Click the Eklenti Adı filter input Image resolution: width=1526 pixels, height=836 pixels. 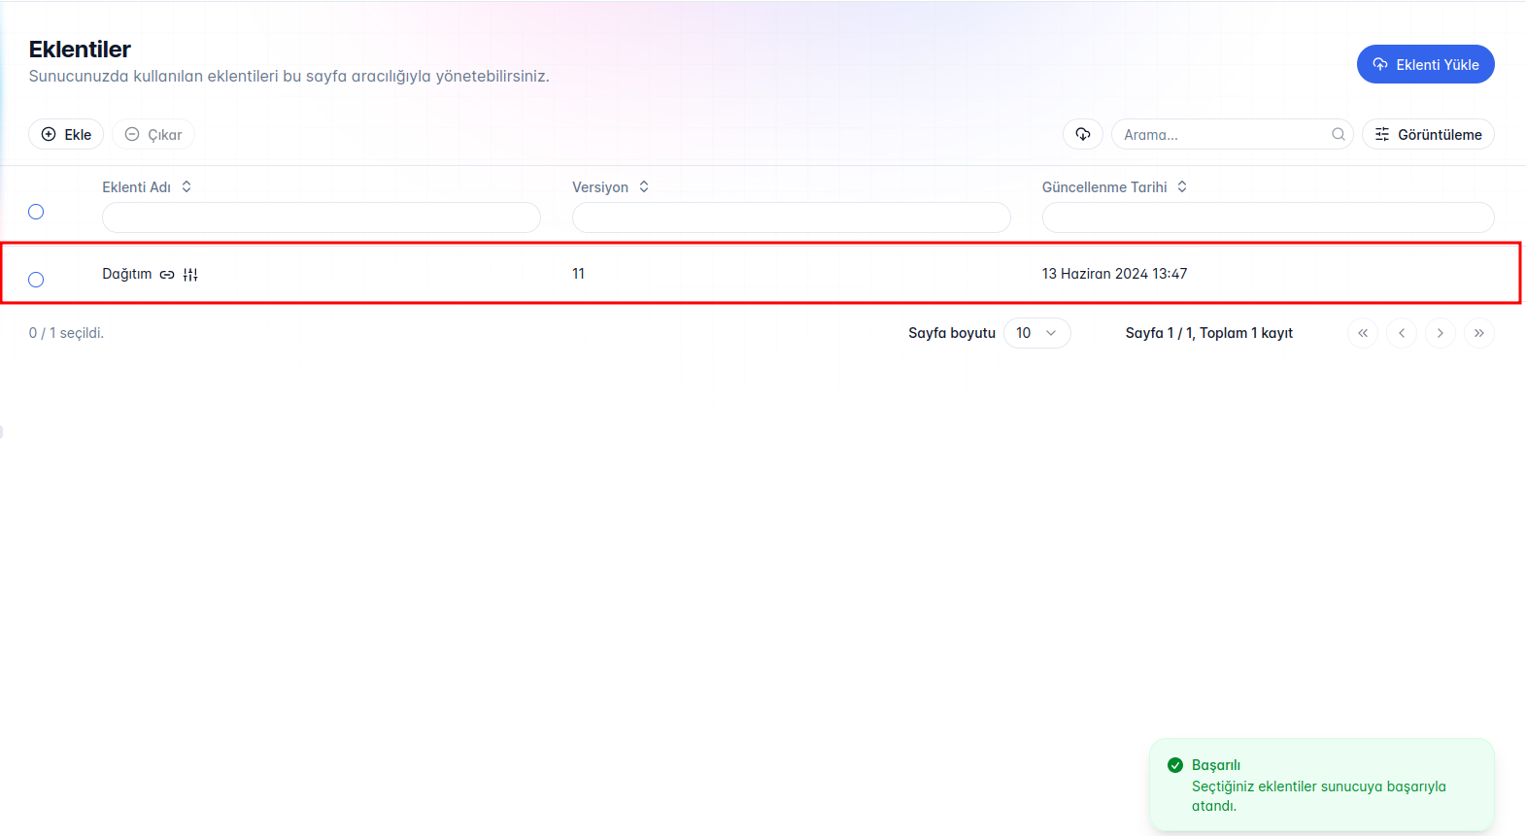tap(322, 217)
